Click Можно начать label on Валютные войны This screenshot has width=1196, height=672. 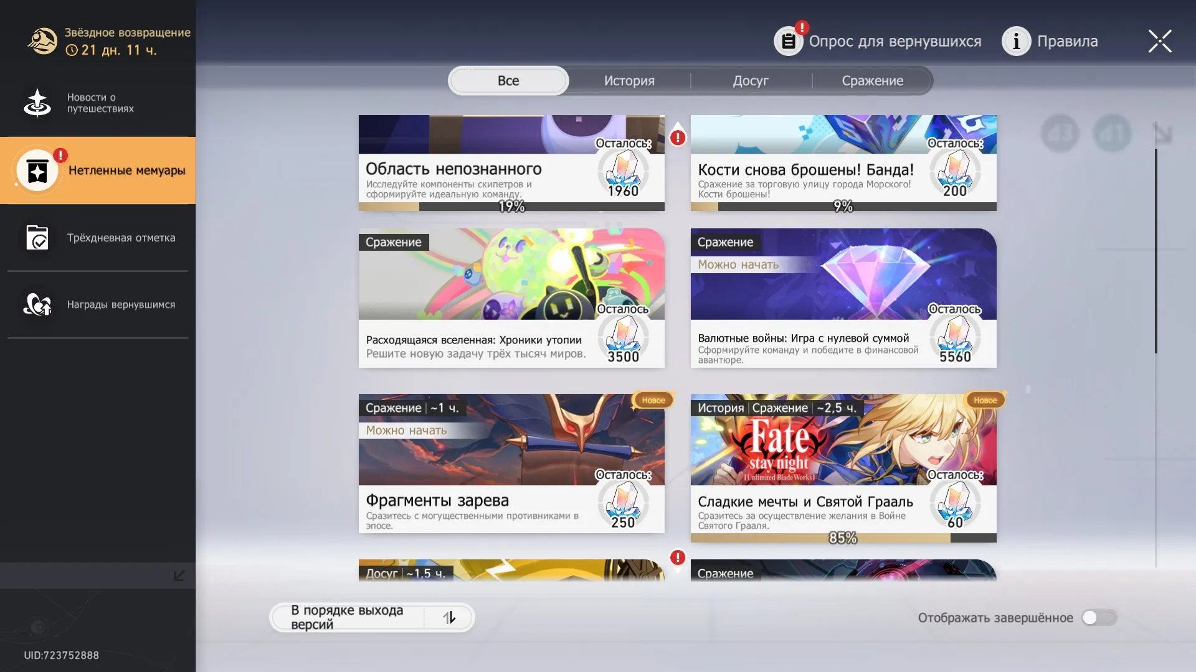(x=738, y=264)
